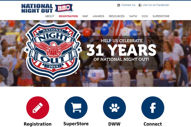191x127 pixels.
Task: Click the red Registration pencil circle icon
Action: (x=38, y=108)
